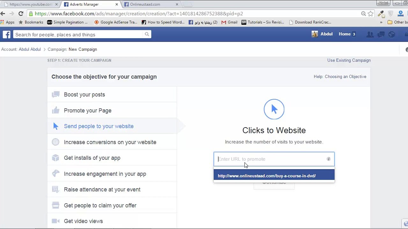
Task: Open the Bookmarks folder in bookmarks bar
Action: (31, 22)
